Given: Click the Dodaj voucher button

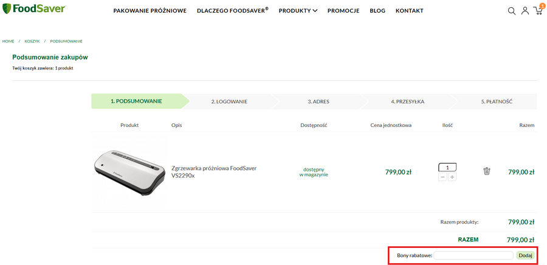Looking at the screenshot, I should tap(525, 255).
